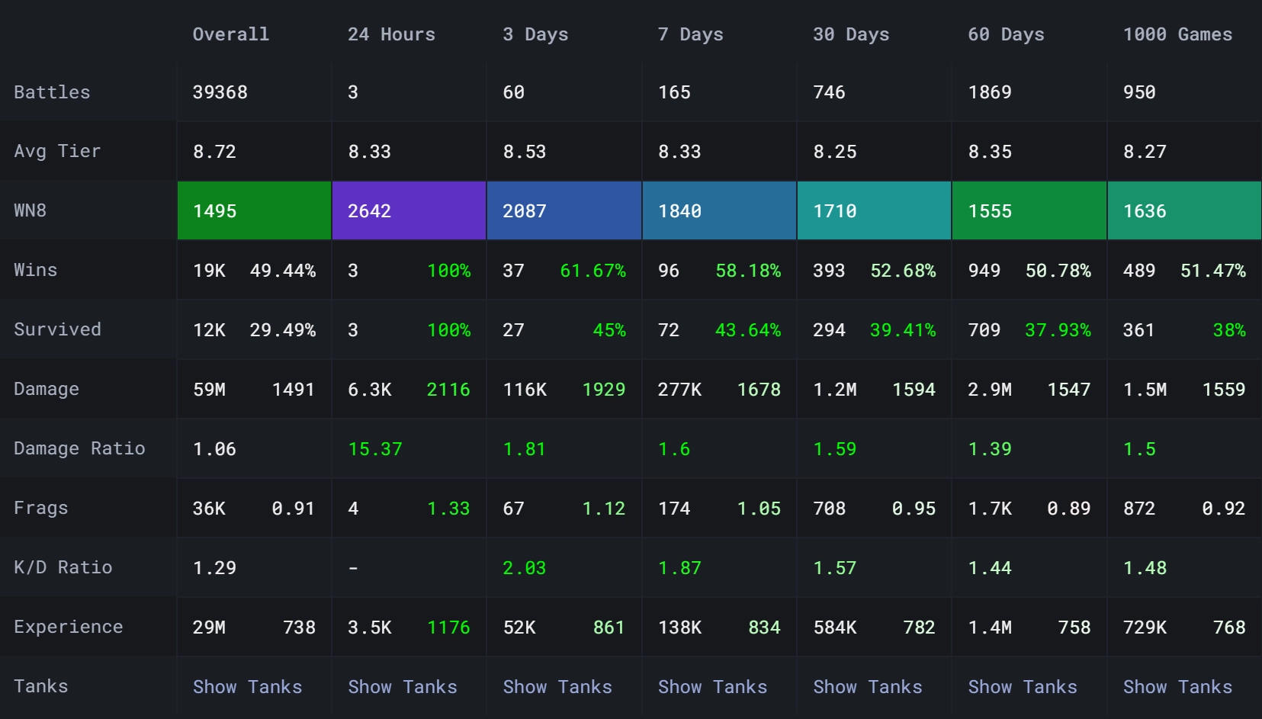
Task: Select the 24 Hours column header
Action: coord(391,34)
